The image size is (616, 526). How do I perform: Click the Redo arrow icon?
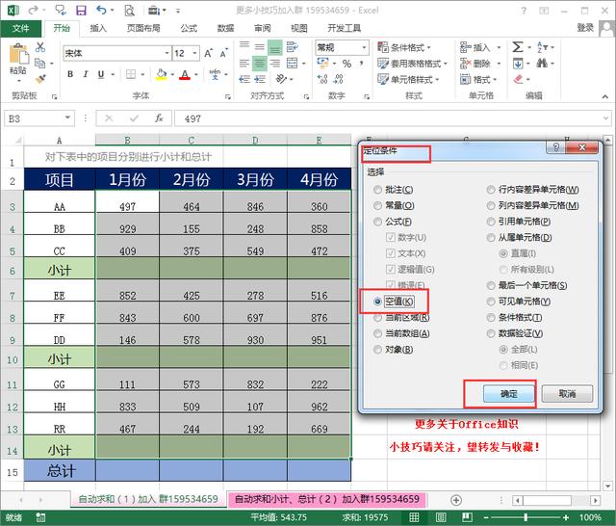pos(34,10)
